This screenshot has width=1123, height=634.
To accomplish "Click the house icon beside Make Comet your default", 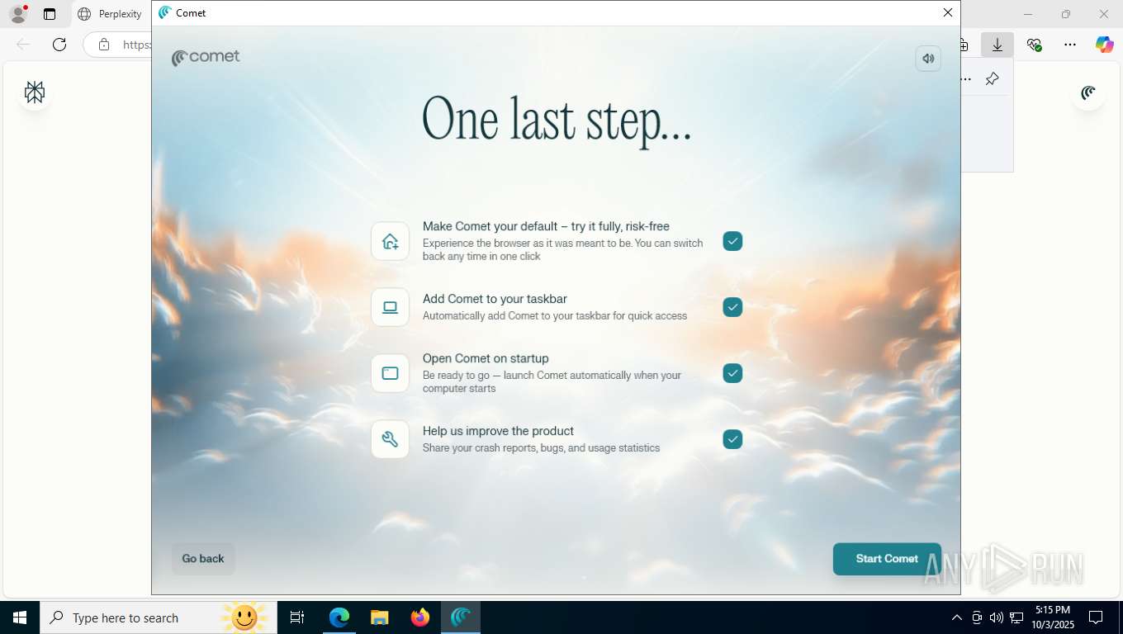I will point(390,241).
